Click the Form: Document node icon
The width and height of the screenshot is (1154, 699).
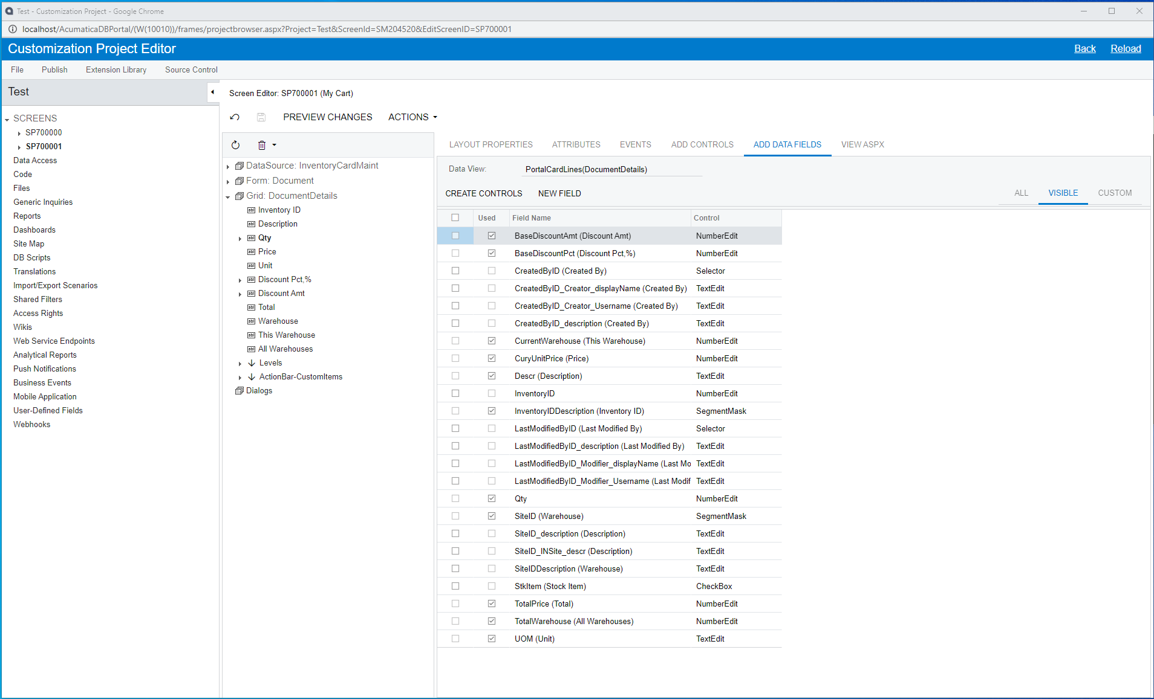(240, 181)
